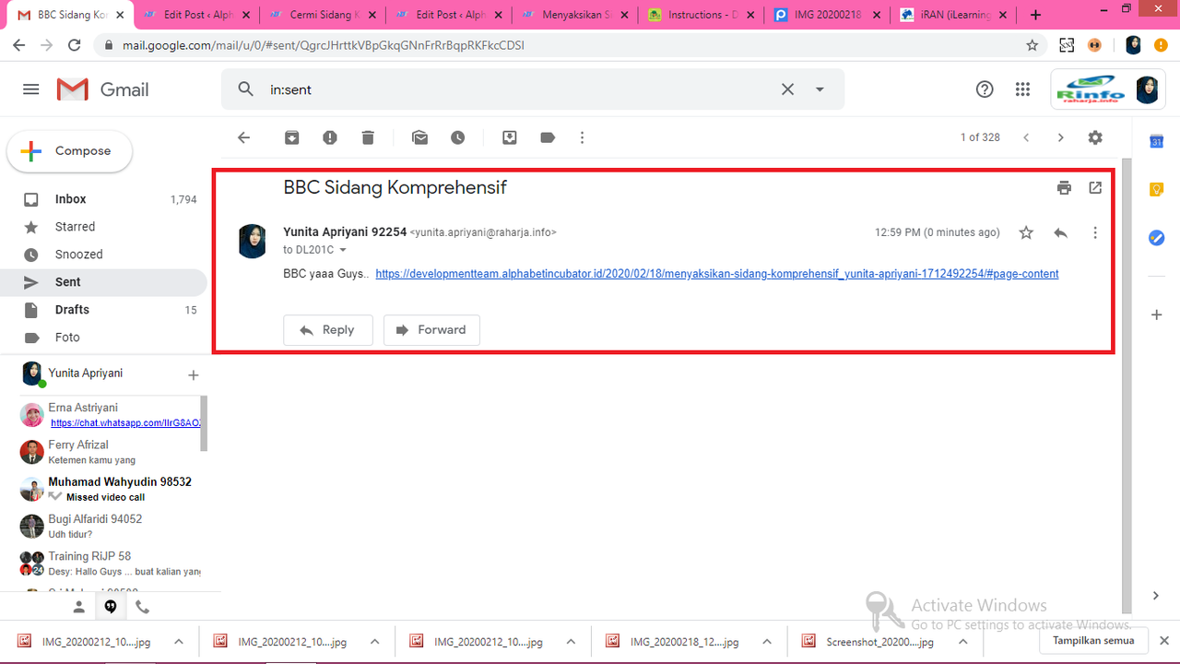The width and height of the screenshot is (1180, 664).
Task: Snooze the email with clock icon
Action: [x=458, y=137]
